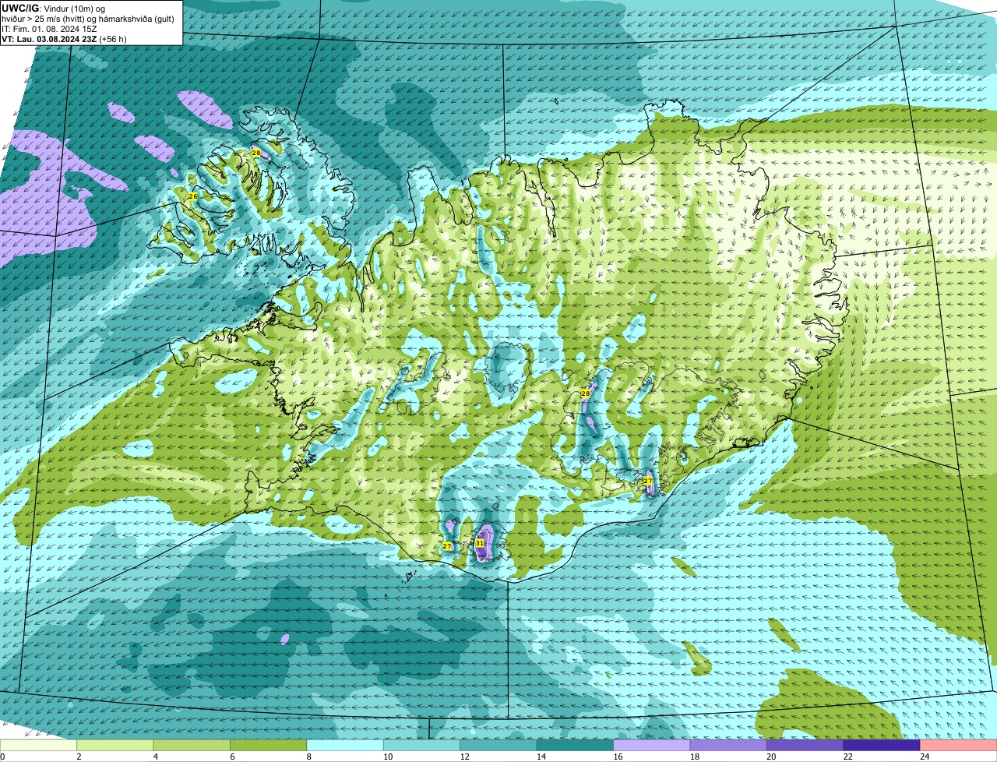Select the 16–18 light lavender scale swatch

[x=652, y=745]
